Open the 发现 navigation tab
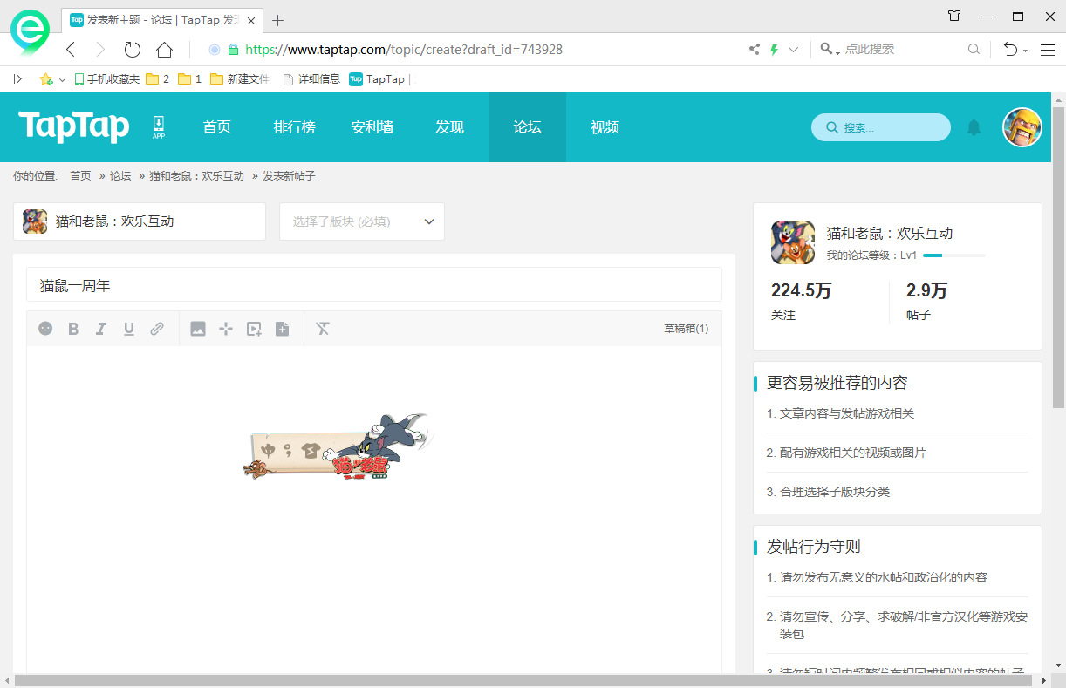Viewport: 1066px width, 688px height. (x=450, y=127)
